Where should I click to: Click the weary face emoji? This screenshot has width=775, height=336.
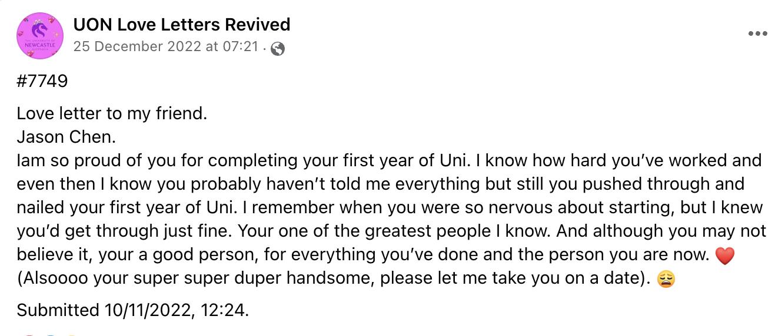tap(665, 280)
